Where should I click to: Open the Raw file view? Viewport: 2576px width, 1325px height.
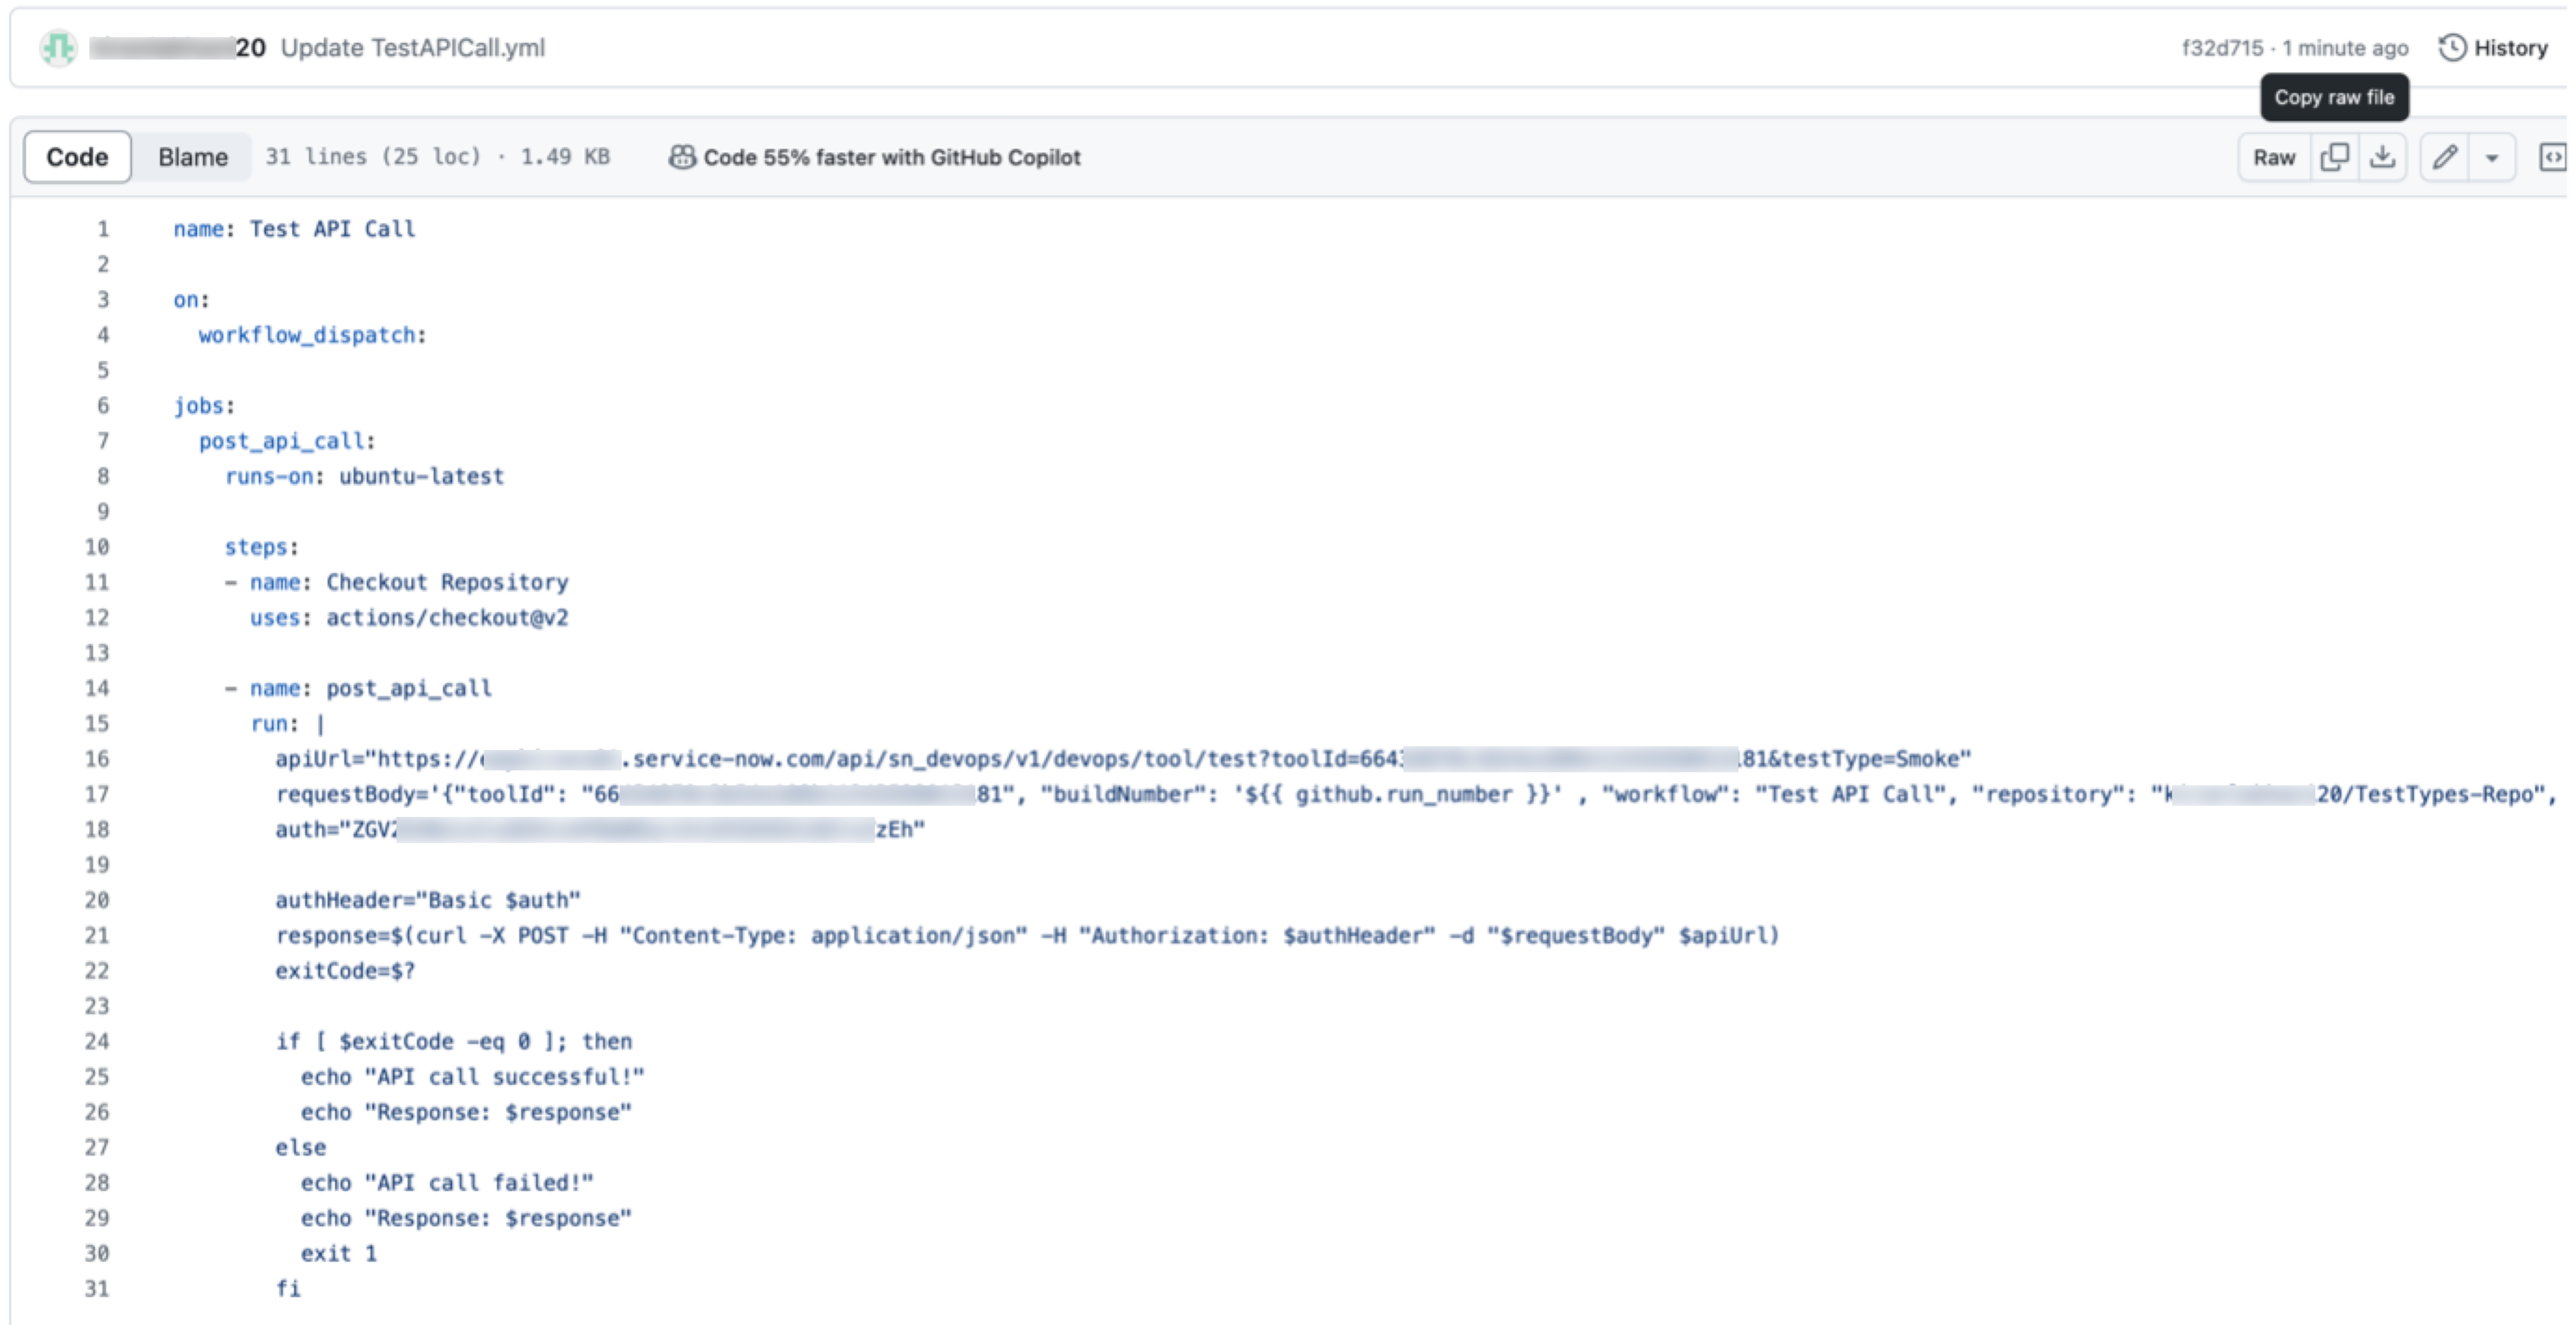click(x=2274, y=157)
